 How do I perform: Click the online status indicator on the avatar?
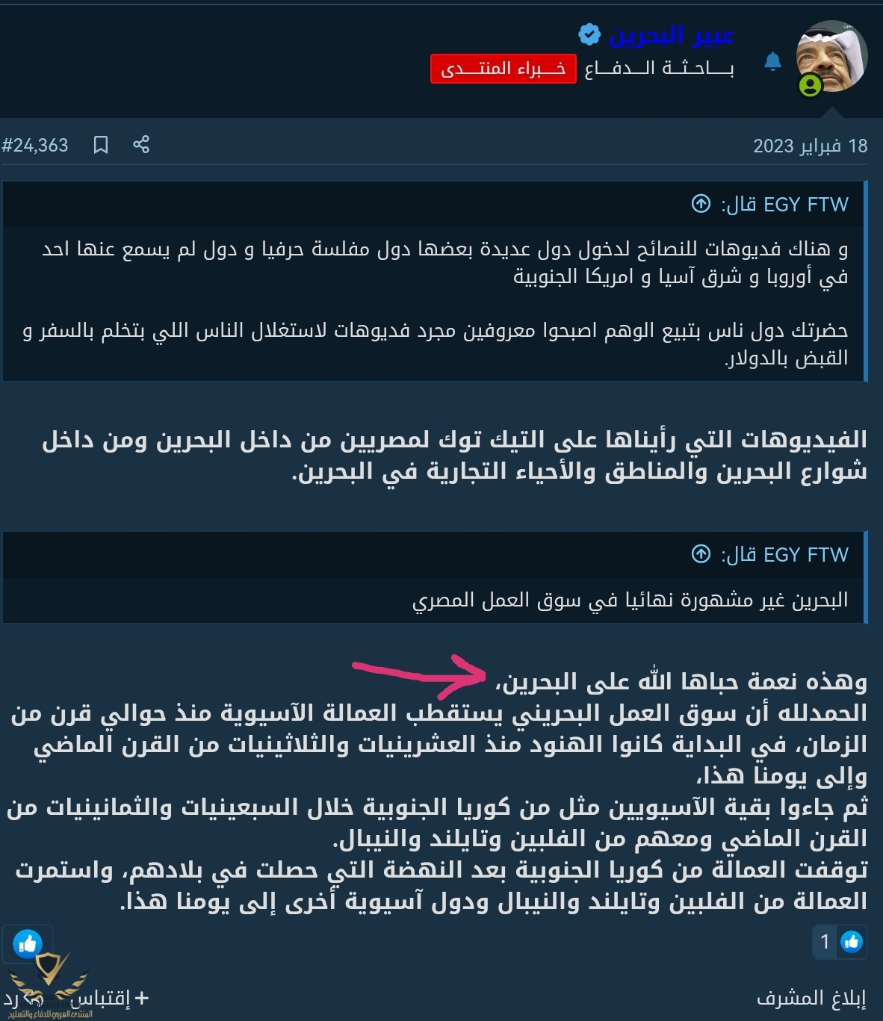coord(810,86)
